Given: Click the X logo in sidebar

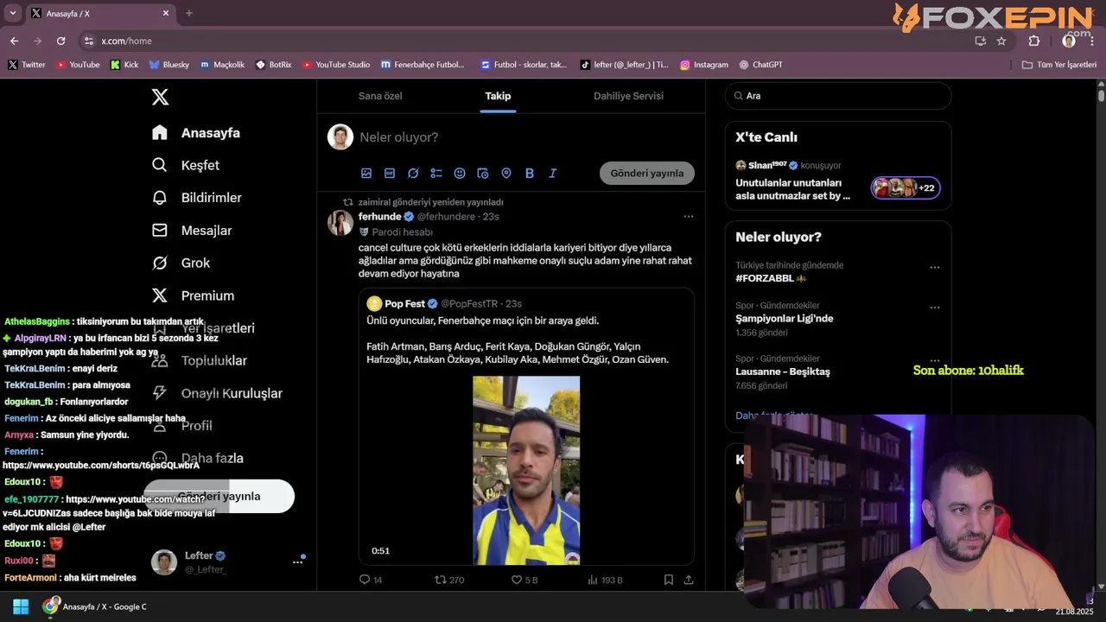Looking at the screenshot, I should click(x=160, y=97).
